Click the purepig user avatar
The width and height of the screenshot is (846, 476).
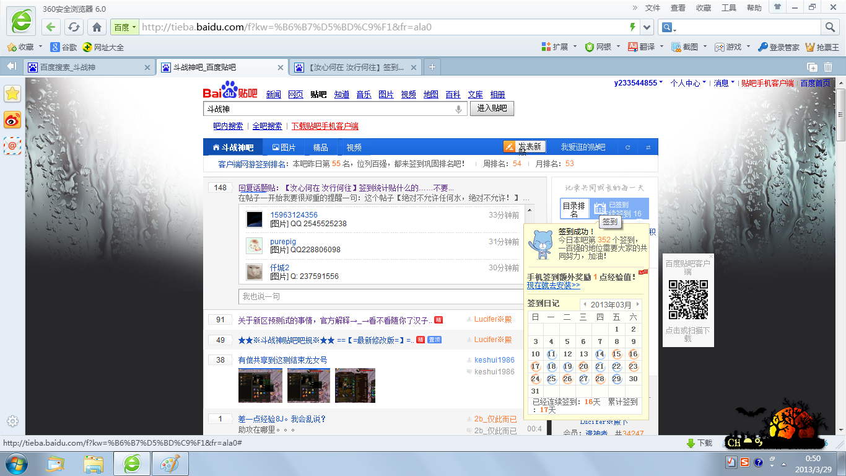pyautogui.click(x=254, y=245)
